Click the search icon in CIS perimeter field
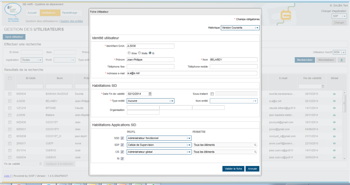This screenshot has height=185, width=350. 255,152
